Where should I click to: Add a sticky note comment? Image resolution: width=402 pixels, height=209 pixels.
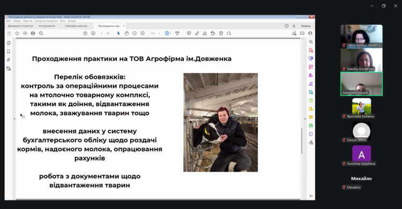pos(189,33)
